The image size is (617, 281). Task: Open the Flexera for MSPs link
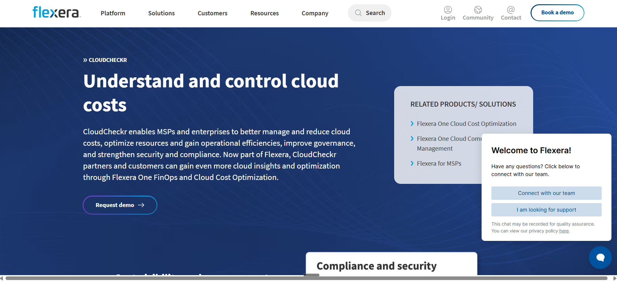click(x=439, y=163)
